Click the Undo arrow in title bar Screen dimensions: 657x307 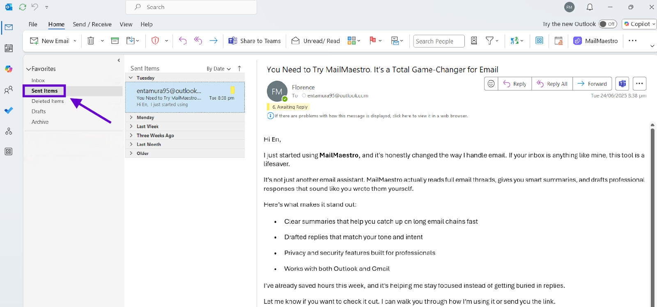tap(35, 7)
